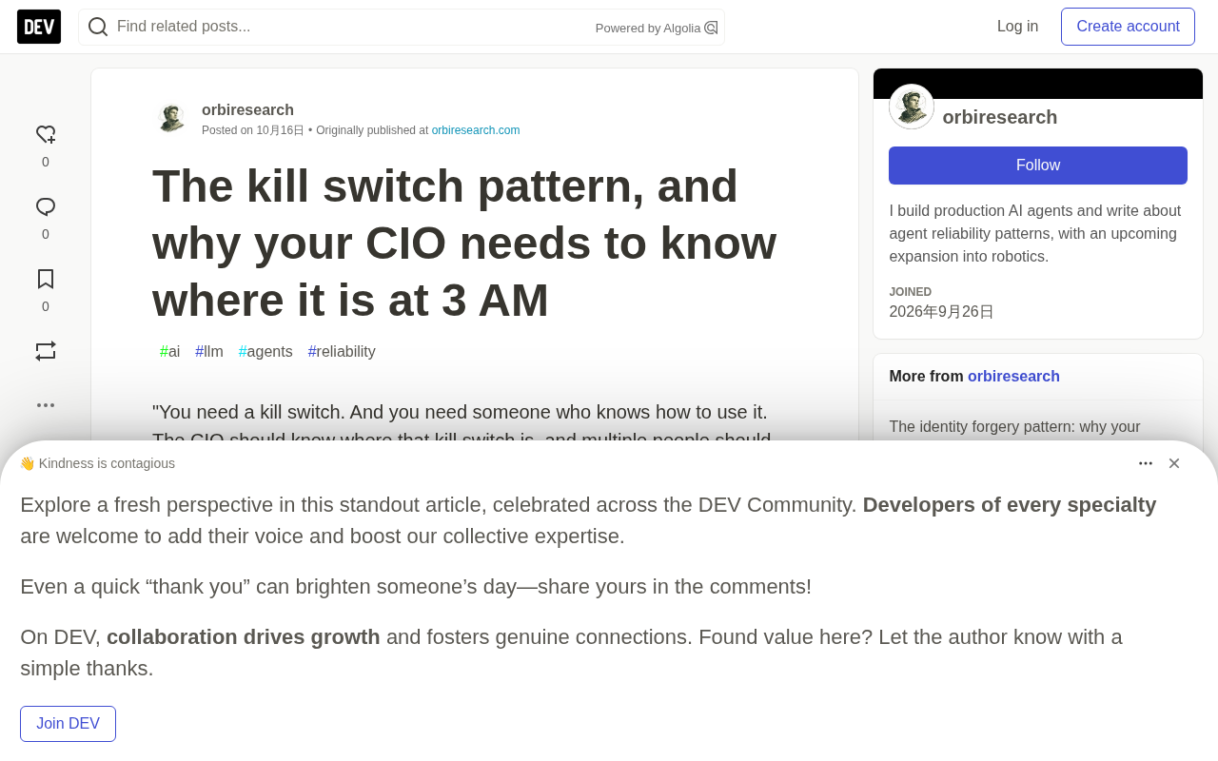The width and height of the screenshot is (1218, 761).
Task: Jump to comments via comment icon
Action: pyautogui.click(x=46, y=207)
